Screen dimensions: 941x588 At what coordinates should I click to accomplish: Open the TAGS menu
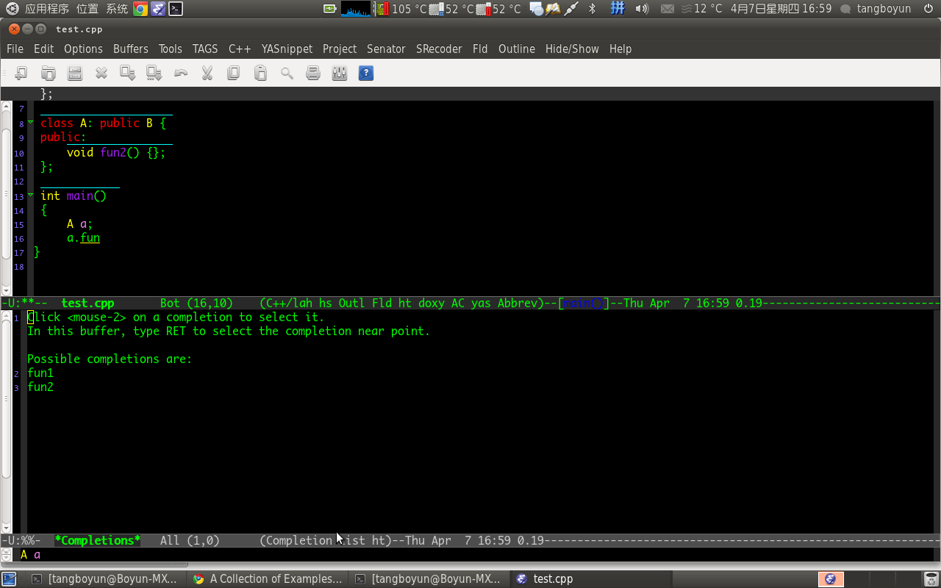(205, 49)
